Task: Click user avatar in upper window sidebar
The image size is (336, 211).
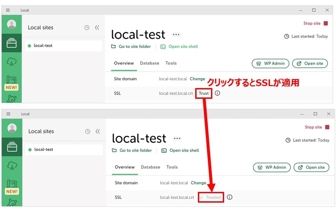Action: (x=11, y=24)
